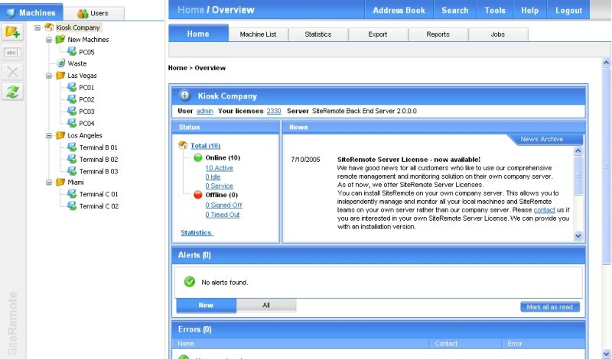
Task: Click the Terminal B 02 machine icon
Action: [x=72, y=160]
